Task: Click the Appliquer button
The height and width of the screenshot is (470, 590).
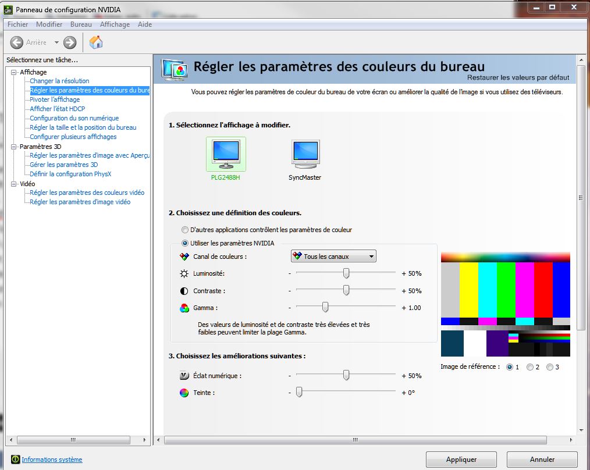Action: [461, 460]
